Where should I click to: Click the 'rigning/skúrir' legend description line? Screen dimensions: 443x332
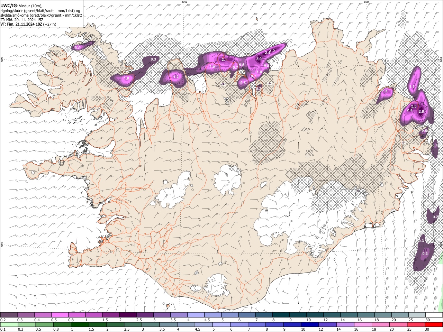pyautogui.click(x=40, y=10)
